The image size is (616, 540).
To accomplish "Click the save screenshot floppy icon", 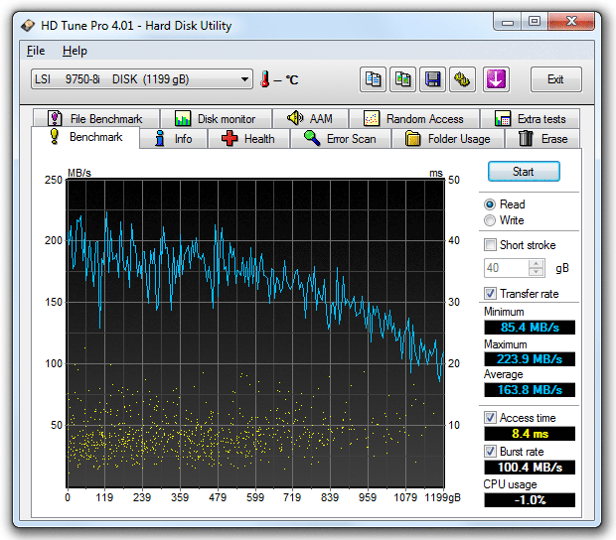I will (432, 79).
